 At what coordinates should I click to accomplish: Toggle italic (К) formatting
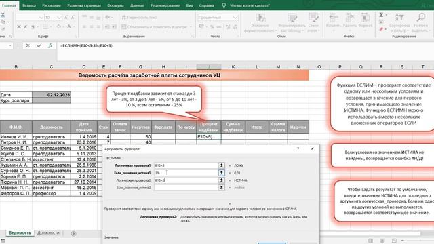(x=26, y=27)
